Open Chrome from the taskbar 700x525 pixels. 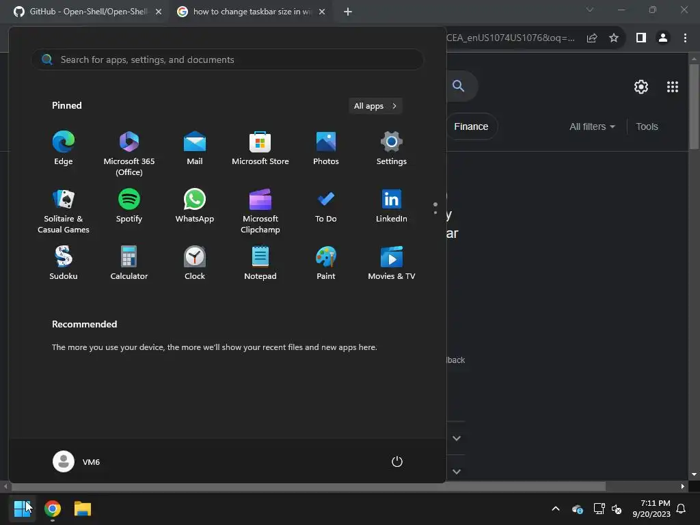[53, 509]
